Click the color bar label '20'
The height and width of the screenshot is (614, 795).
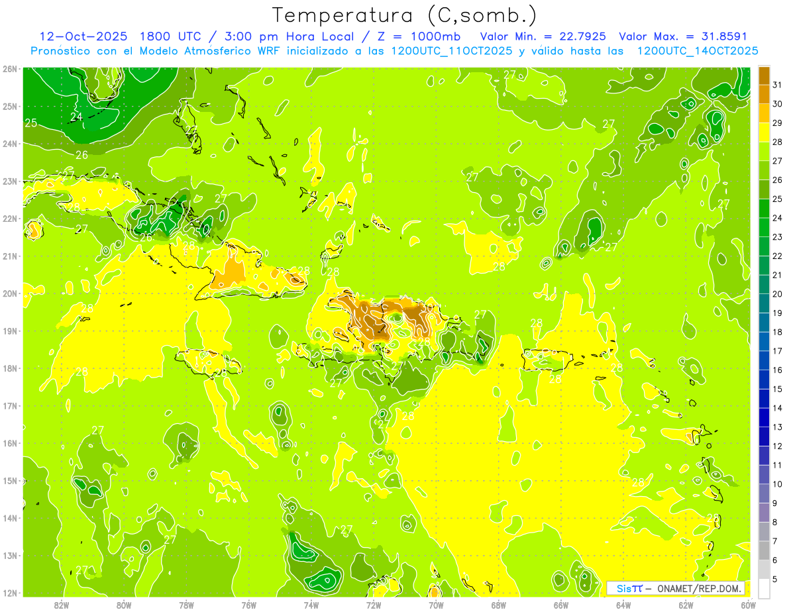click(x=777, y=294)
